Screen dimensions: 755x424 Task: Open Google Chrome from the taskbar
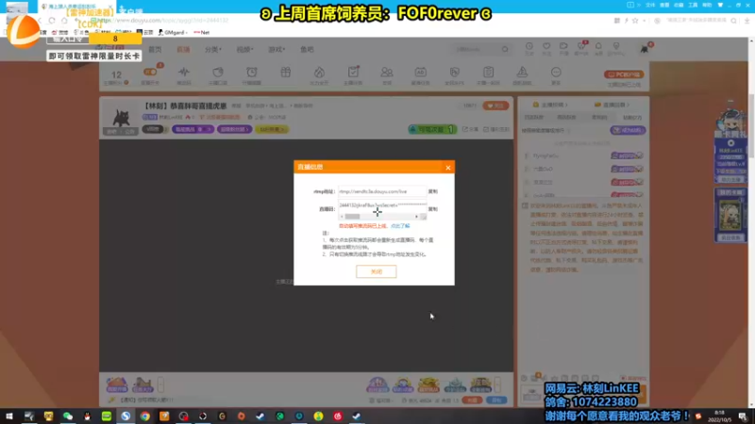coord(144,416)
